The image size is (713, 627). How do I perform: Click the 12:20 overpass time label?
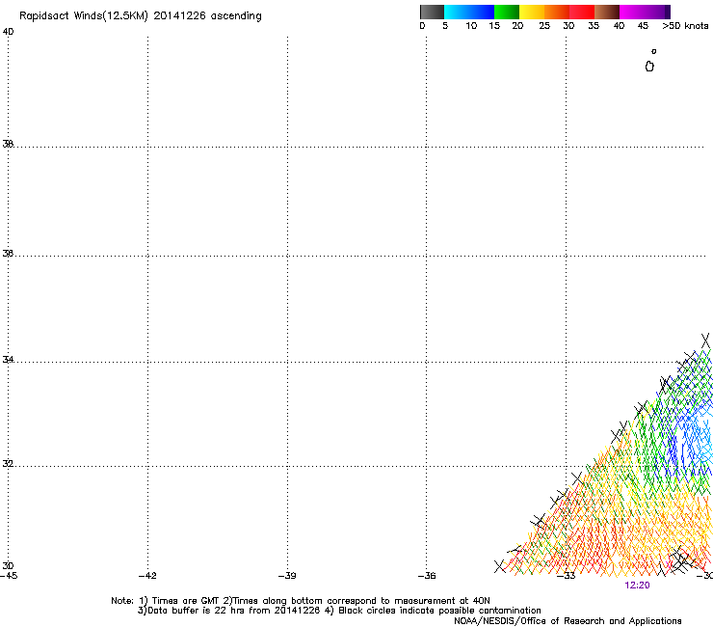click(637, 586)
